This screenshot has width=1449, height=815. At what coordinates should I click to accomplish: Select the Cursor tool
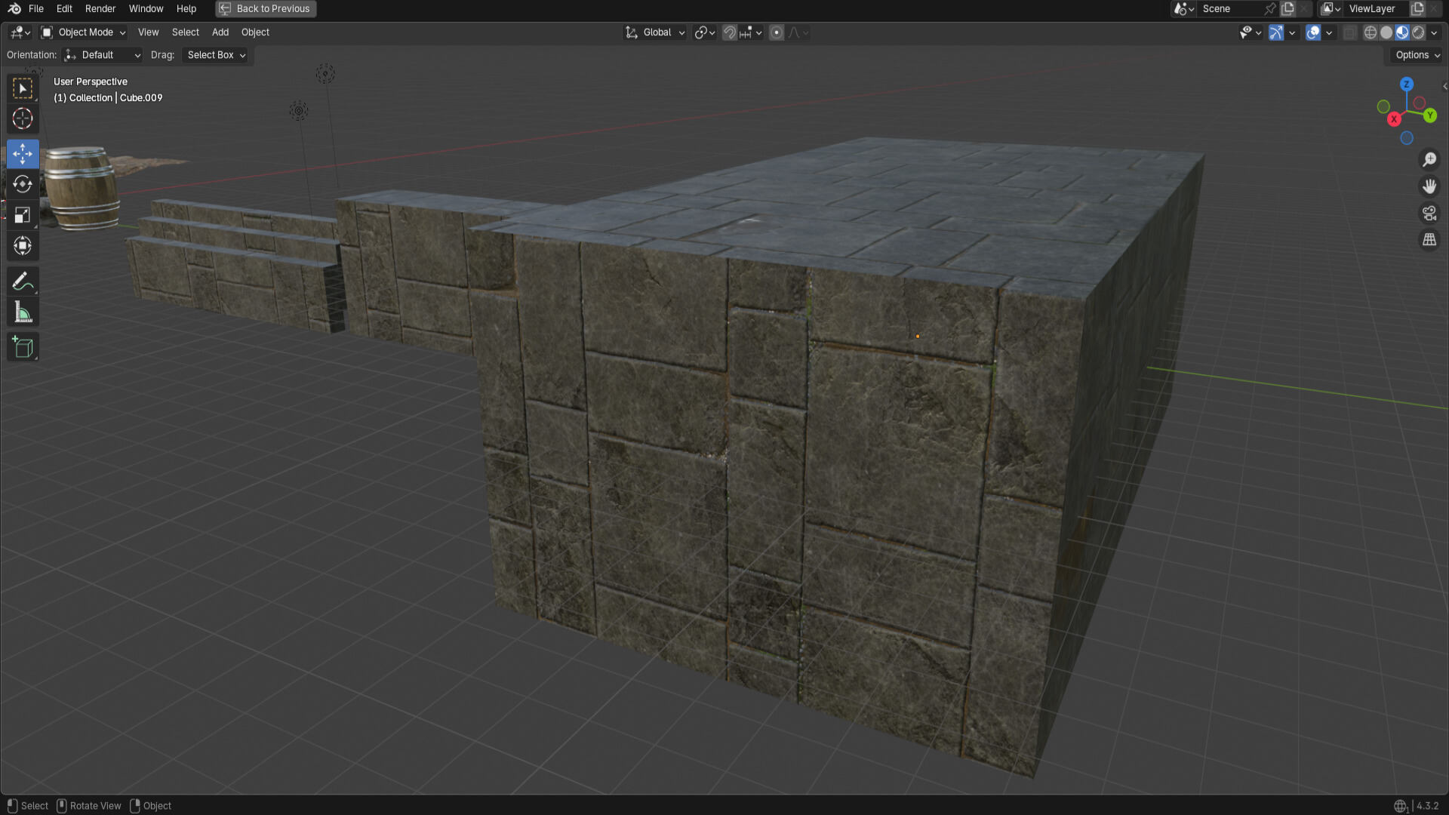point(23,118)
